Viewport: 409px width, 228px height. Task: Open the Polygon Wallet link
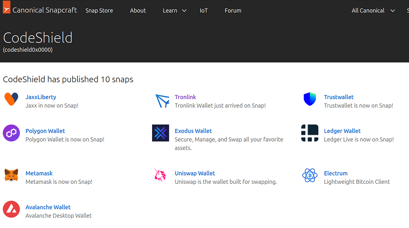pos(45,131)
